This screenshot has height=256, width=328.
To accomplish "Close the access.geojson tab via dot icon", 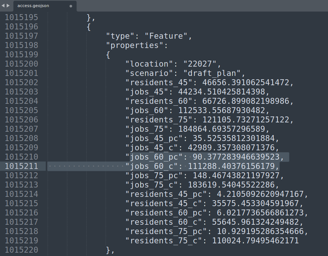I will [71, 6].
